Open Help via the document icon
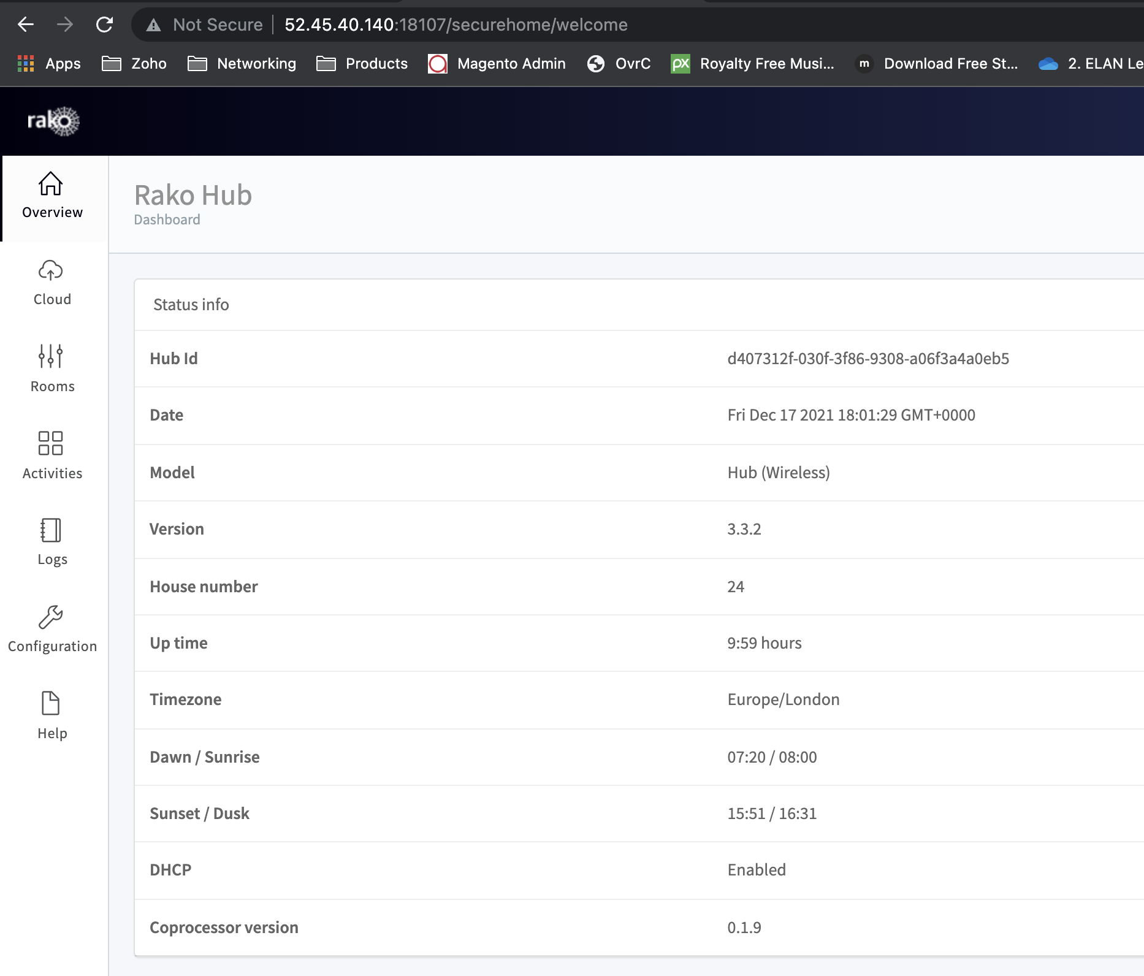This screenshot has height=976, width=1144. (x=50, y=703)
